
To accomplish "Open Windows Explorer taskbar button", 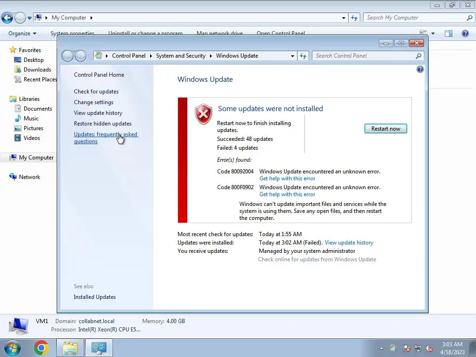I will [71, 348].
